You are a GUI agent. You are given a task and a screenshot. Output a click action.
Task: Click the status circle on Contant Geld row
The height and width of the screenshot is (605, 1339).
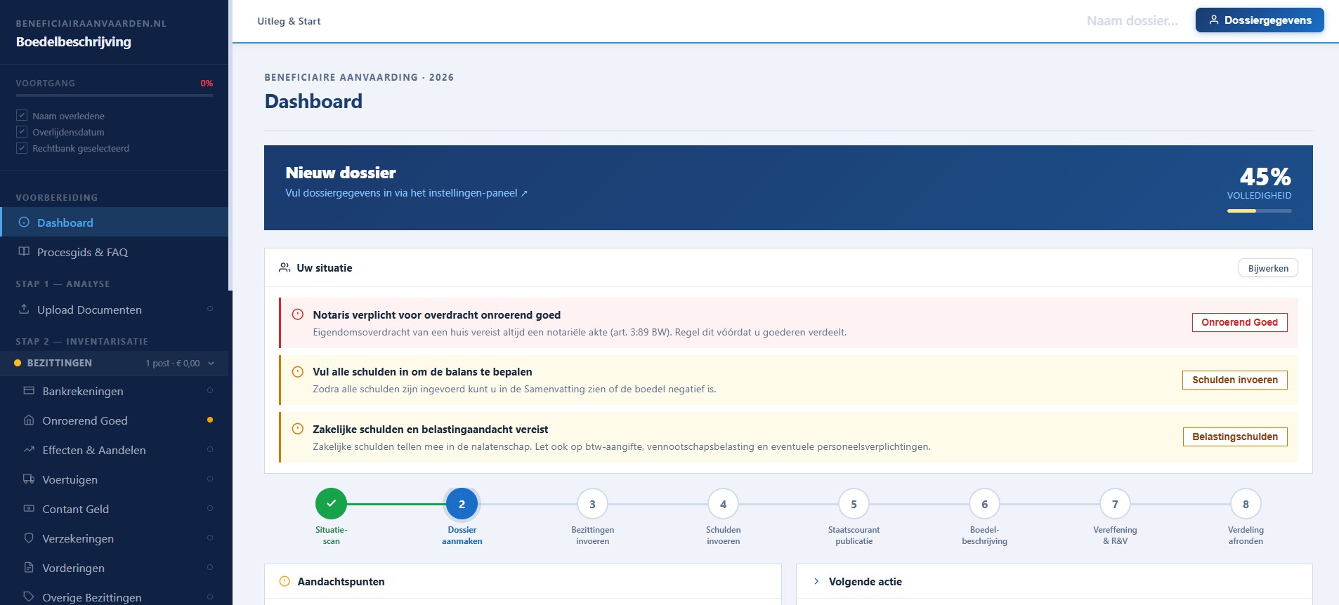[x=210, y=508]
